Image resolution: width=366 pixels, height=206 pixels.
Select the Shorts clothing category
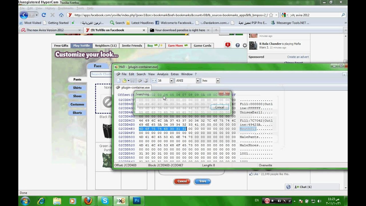coord(77,113)
